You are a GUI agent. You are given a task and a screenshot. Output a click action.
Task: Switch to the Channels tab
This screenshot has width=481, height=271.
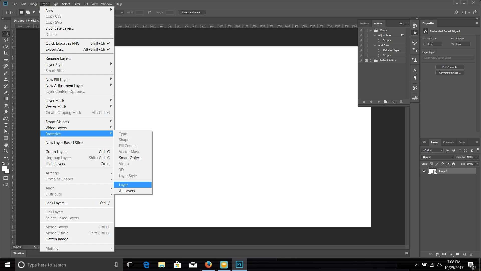(448, 142)
